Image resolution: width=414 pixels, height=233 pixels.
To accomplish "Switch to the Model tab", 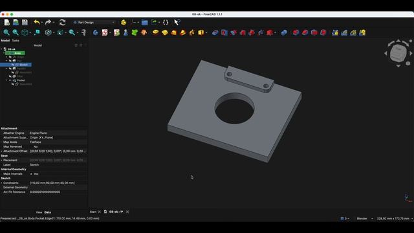I will (x=5, y=40).
